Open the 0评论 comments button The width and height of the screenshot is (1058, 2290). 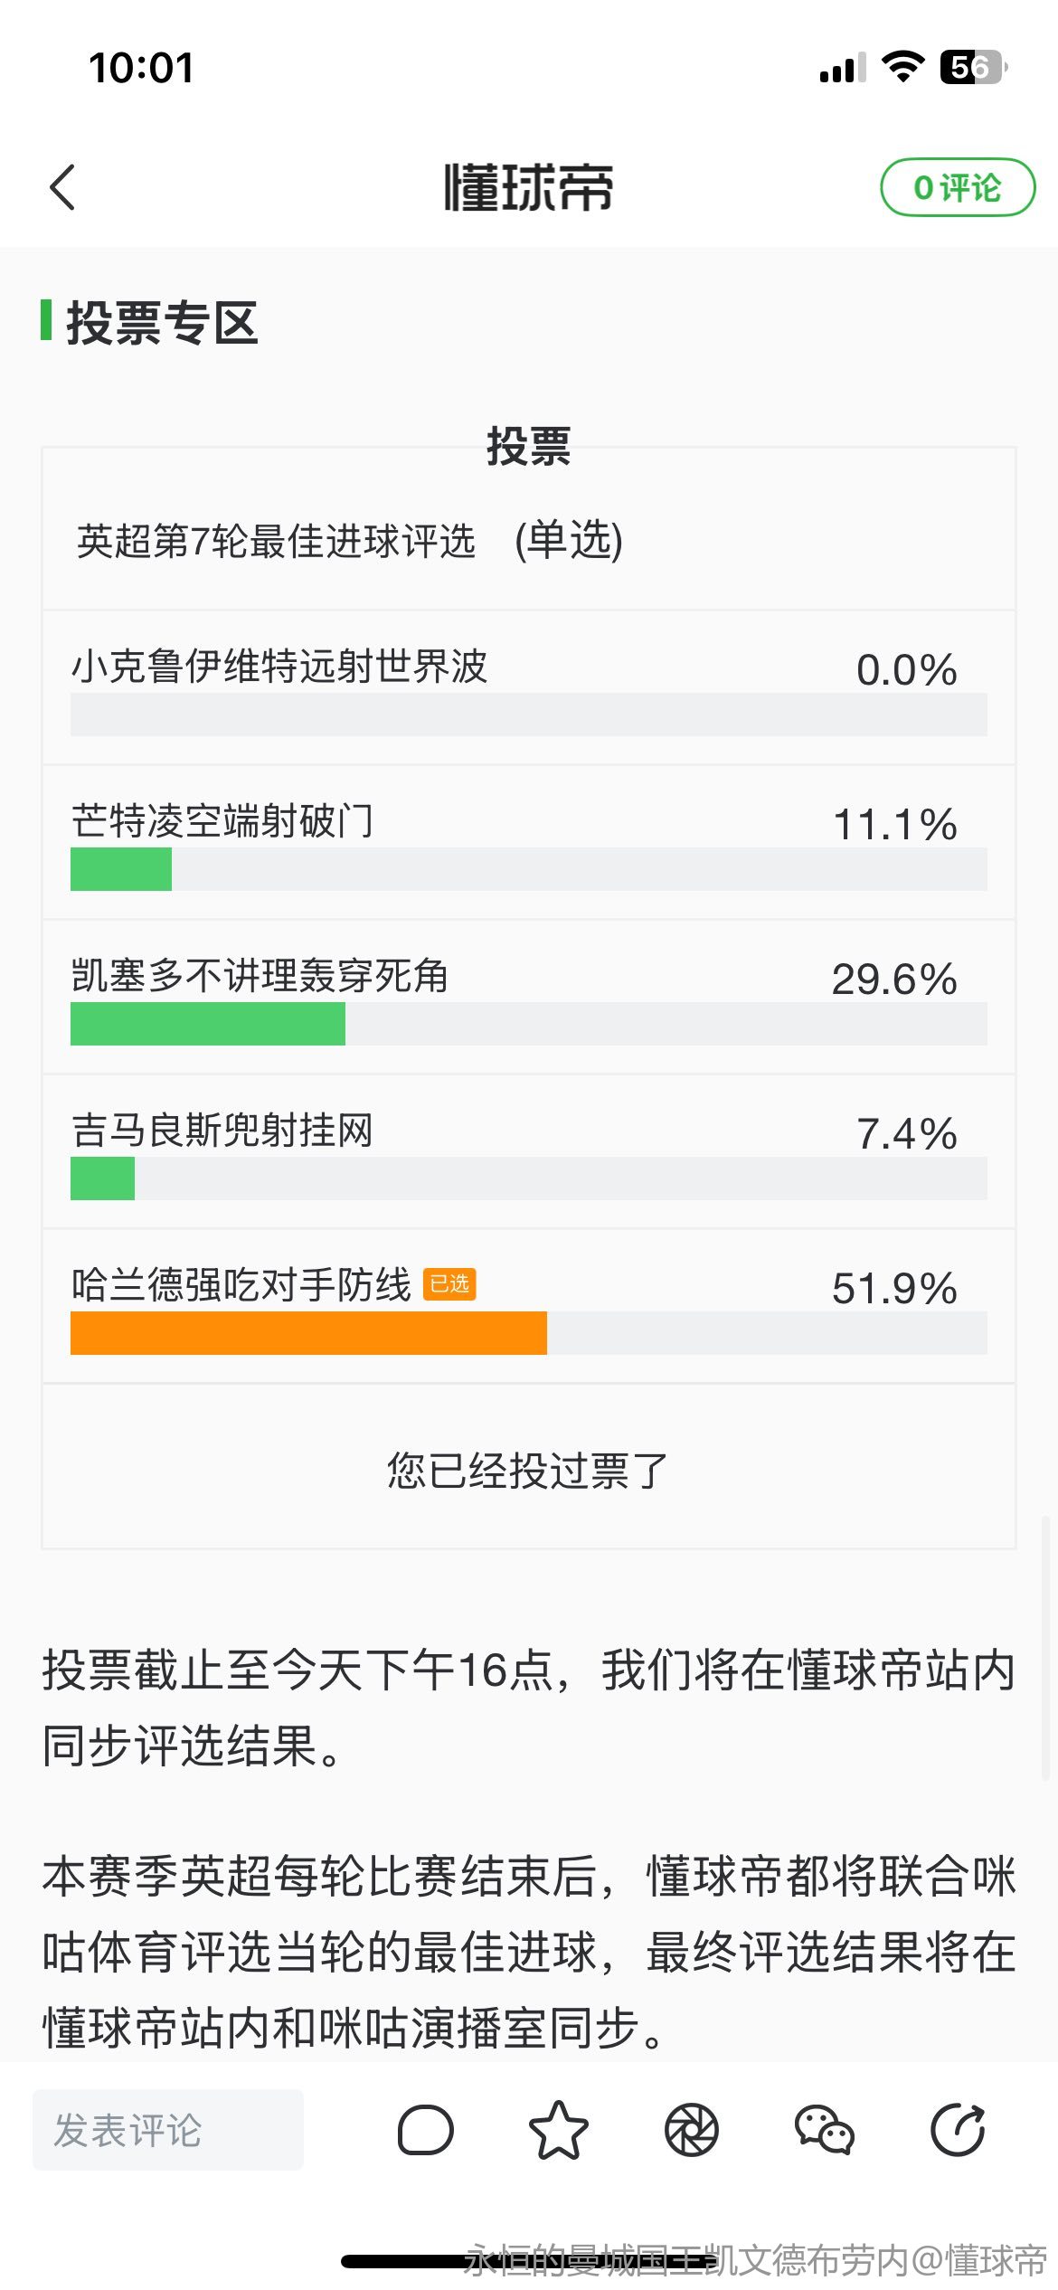[958, 187]
